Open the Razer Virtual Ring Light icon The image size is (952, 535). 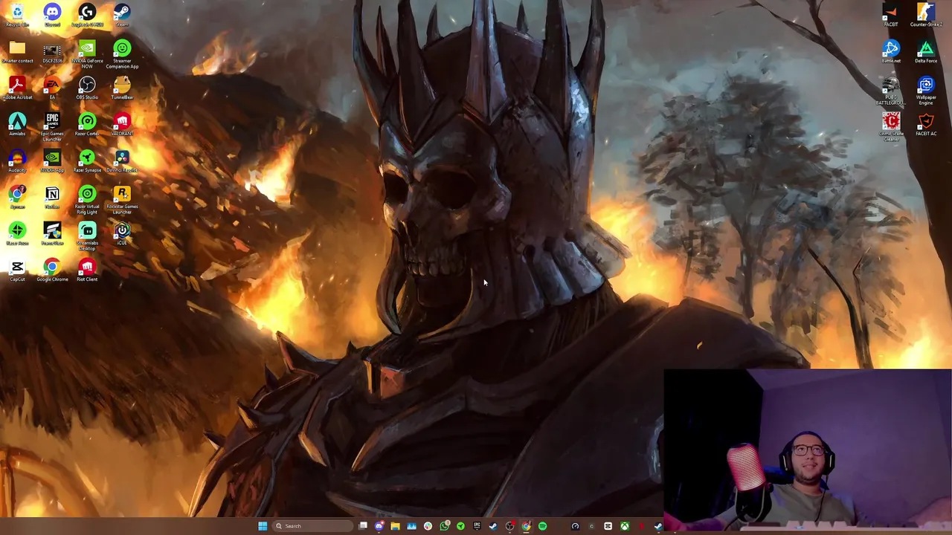point(87,201)
